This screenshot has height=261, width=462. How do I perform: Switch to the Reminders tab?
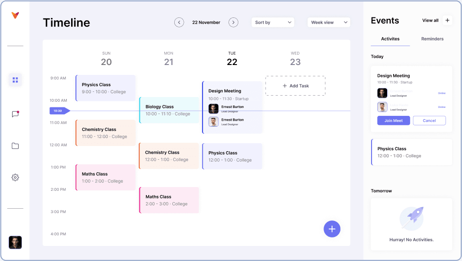tap(432, 39)
